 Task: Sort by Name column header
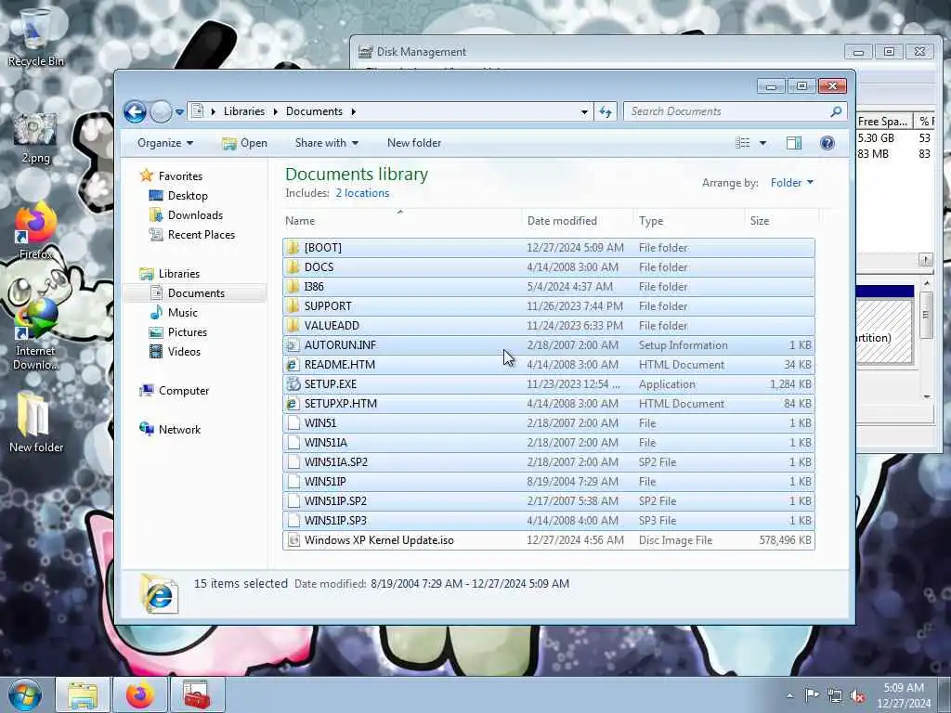[400, 221]
